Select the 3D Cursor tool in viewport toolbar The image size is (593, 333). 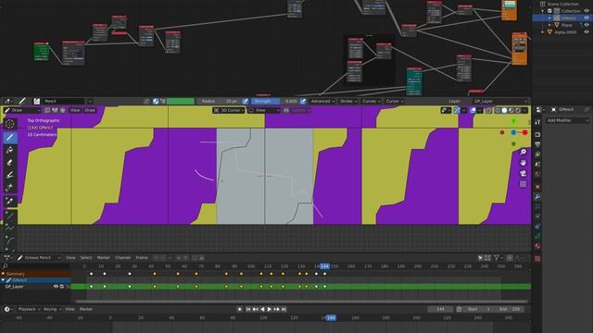point(10,124)
